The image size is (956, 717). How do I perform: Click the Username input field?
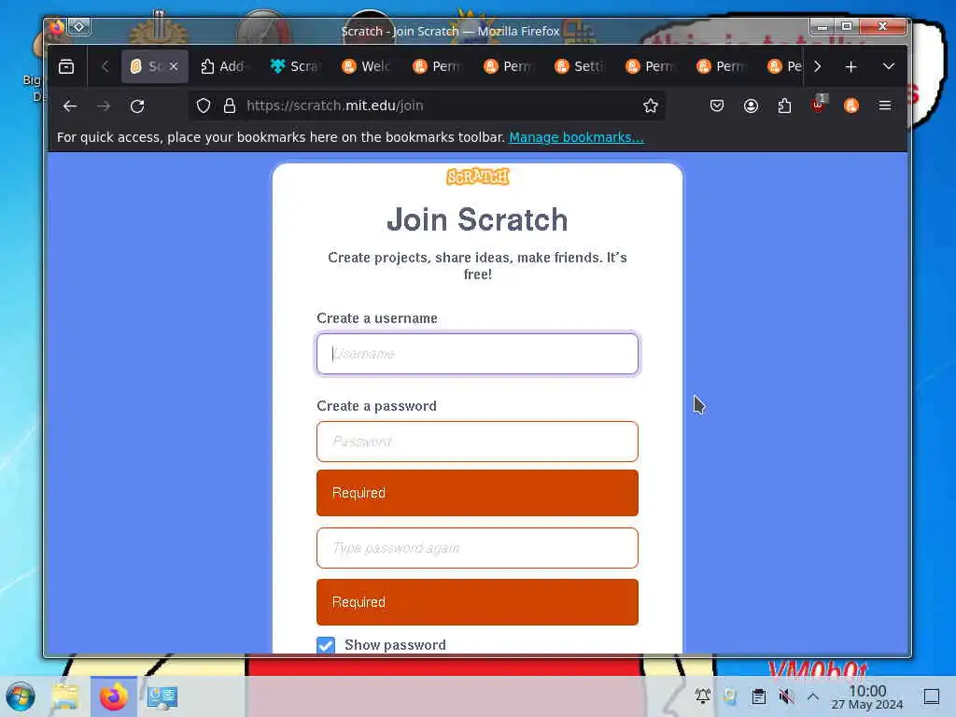point(477,354)
